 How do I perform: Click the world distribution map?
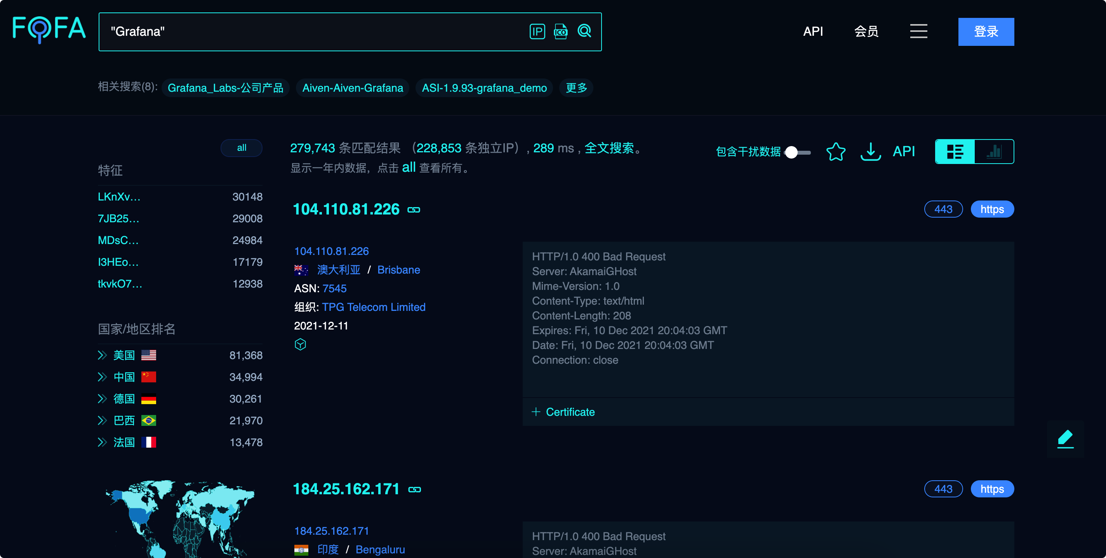click(180, 518)
